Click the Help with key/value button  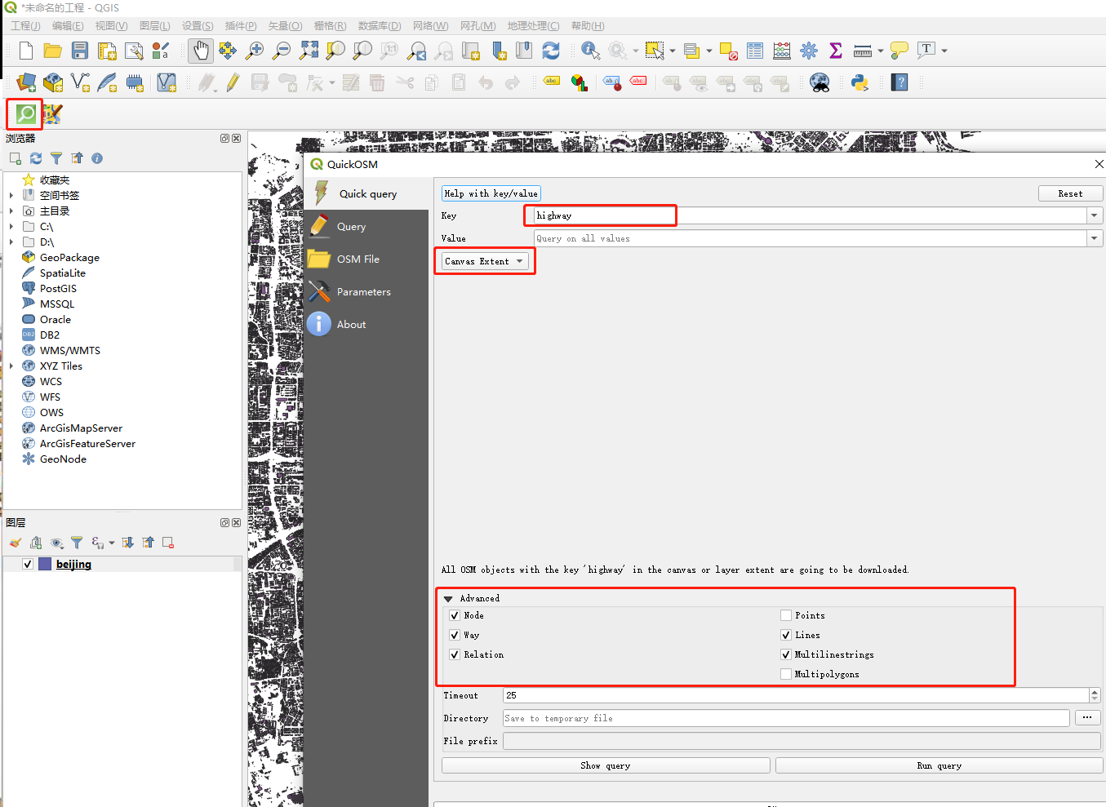pos(491,193)
